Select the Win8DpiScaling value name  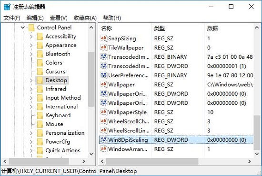pyautogui.click(x=128, y=140)
